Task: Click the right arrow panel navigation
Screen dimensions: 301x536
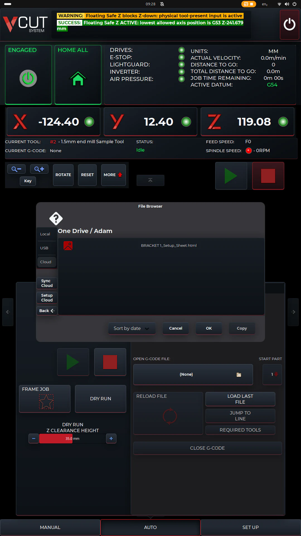Action: pos(293,312)
